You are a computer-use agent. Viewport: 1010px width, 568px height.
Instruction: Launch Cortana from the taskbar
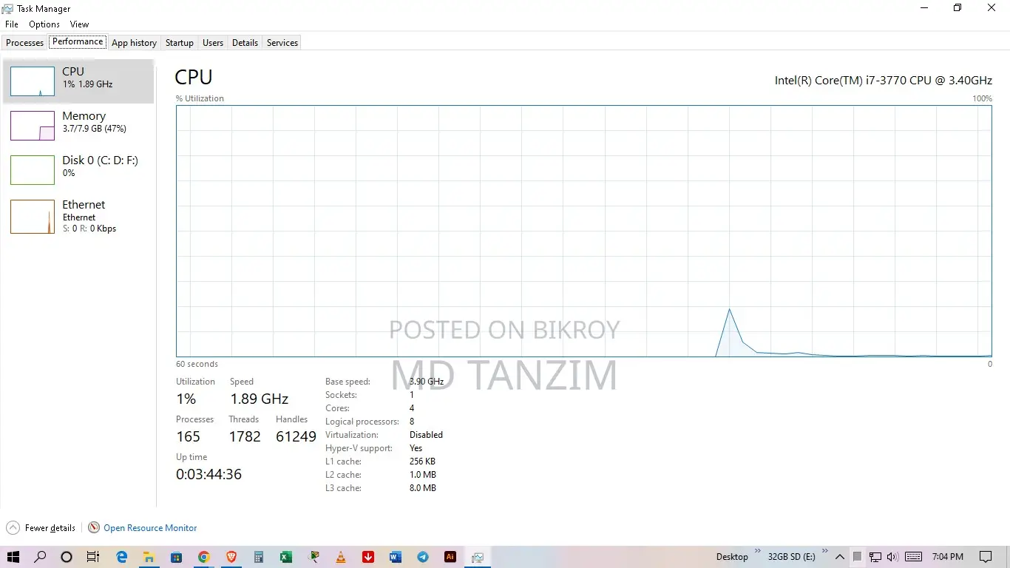click(67, 557)
